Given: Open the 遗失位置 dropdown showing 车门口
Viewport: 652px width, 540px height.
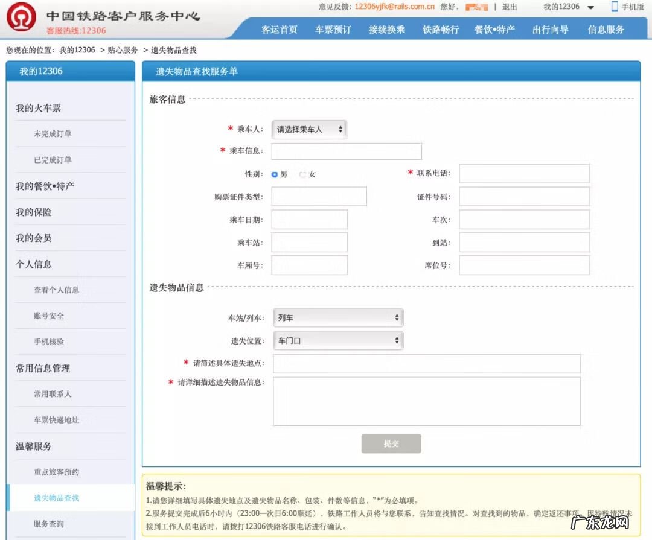Looking at the screenshot, I should [338, 340].
